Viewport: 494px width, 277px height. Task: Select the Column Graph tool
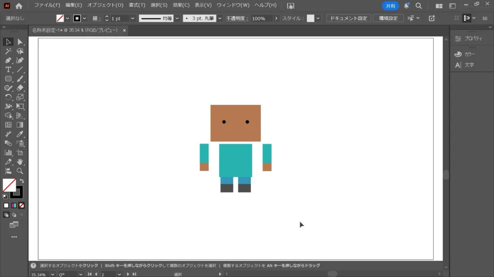[x=8, y=152]
